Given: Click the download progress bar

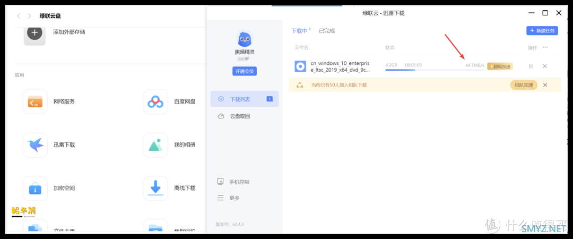Looking at the screenshot, I should (435, 70).
